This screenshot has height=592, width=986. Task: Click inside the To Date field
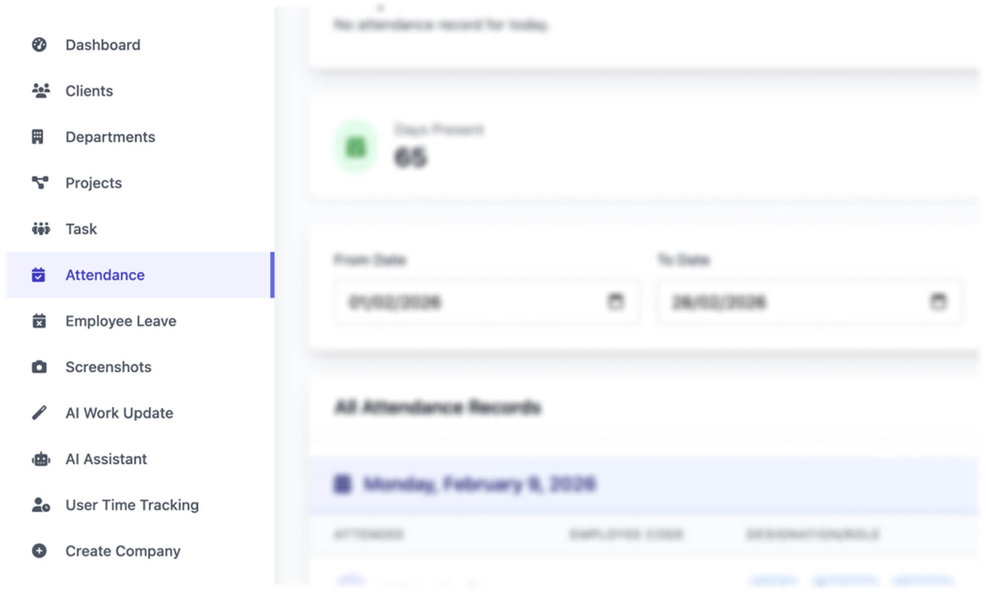(x=789, y=302)
